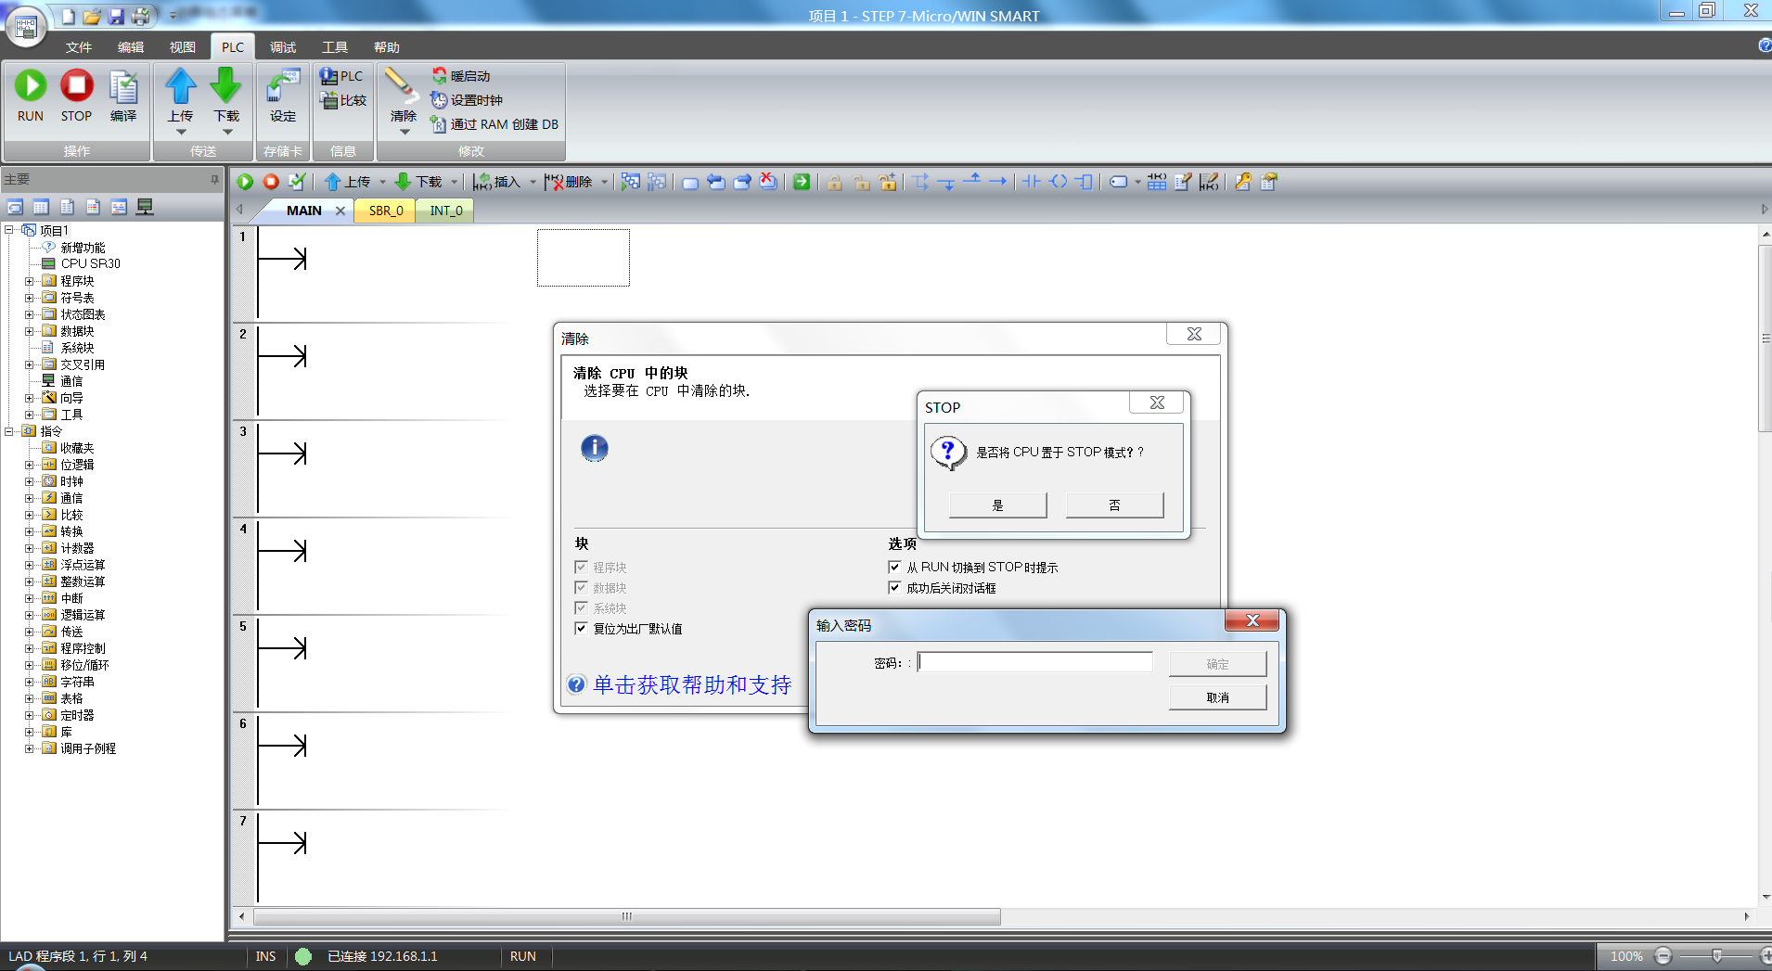Open the 清除 dropdown arrow in ribbon
This screenshot has height=971, width=1772.
[404, 132]
